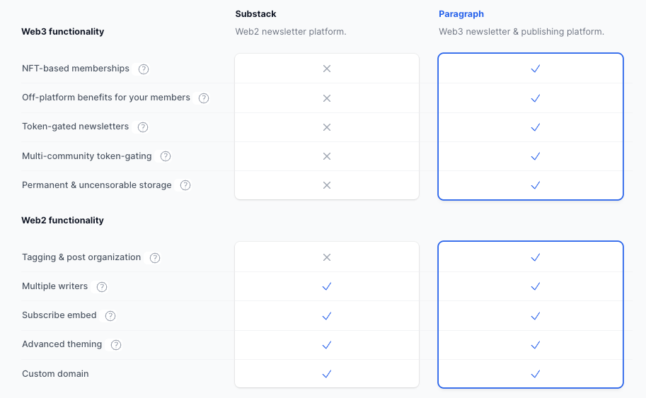Click Paragraph checkmark for Permanent & uncensorable storage
The image size is (646, 398).
(x=536, y=186)
